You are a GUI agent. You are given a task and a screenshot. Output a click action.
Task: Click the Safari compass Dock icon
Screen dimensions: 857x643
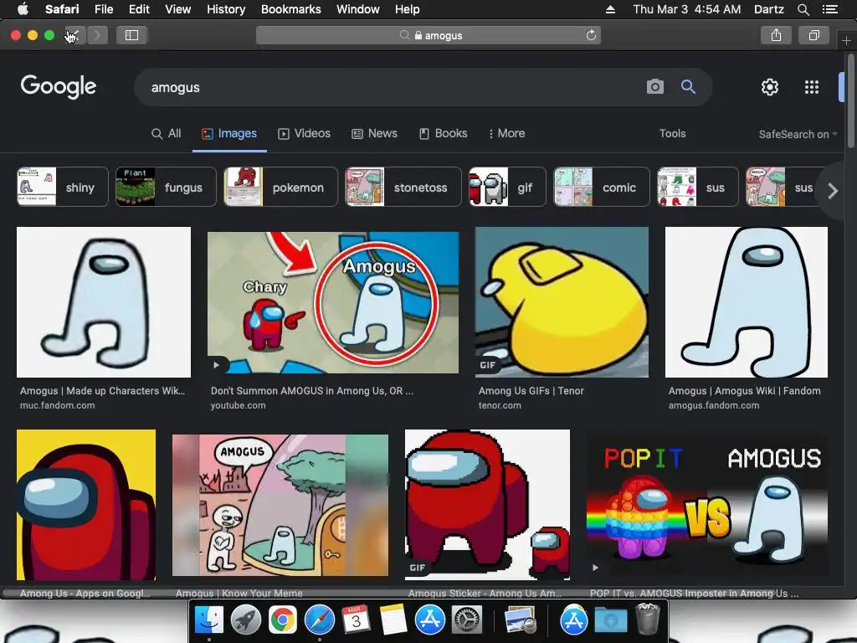click(320, 620)
